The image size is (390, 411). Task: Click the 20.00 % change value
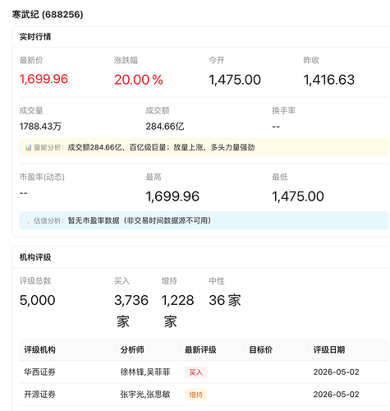coord(139,80)
